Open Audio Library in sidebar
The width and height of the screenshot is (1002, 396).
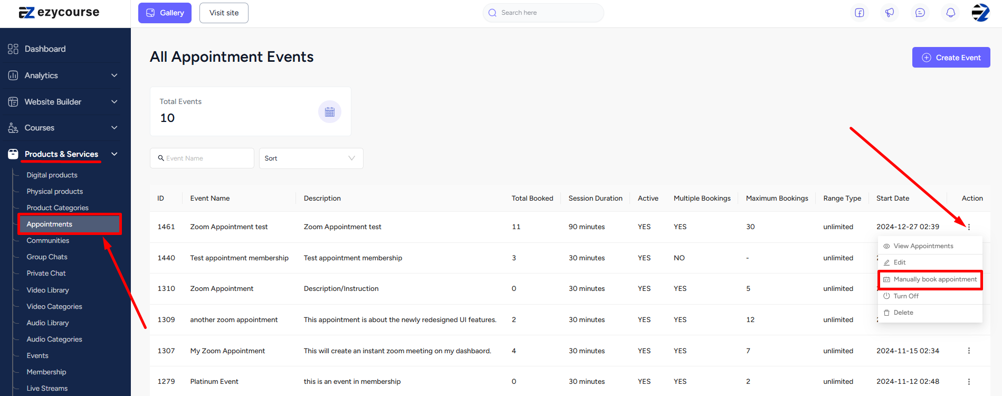[x=48, y=323]
